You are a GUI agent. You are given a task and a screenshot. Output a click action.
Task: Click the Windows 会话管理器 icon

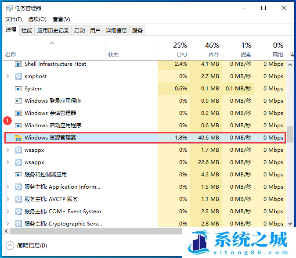coord(18,113)
